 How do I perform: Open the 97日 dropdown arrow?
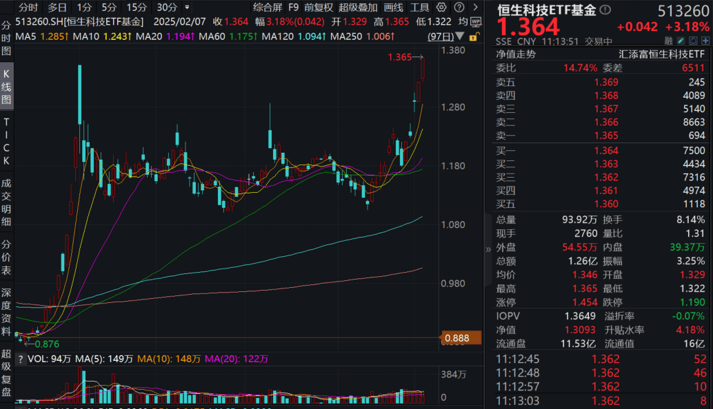[x=459, y=36]
